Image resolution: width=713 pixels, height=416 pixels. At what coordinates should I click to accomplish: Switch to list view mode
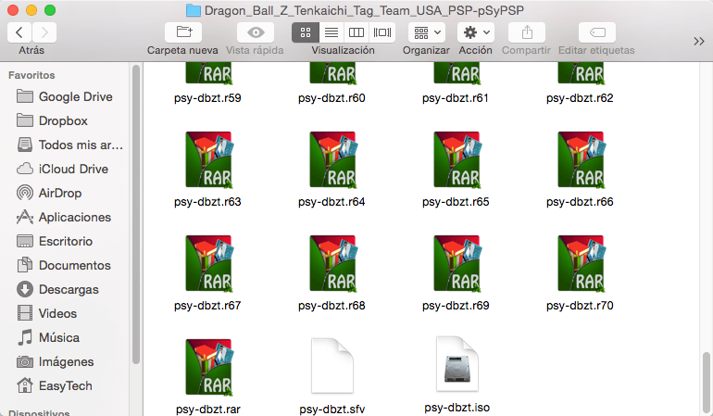[x=330, y=32]
